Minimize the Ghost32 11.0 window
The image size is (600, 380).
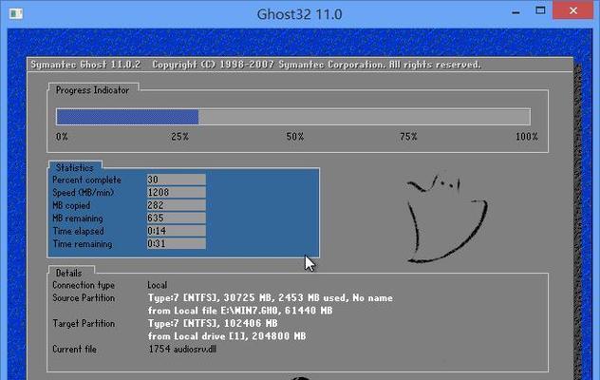pos(516,12)
